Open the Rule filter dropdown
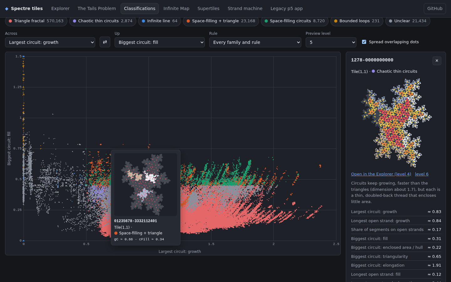The height and width of the screenshot is (282, 451). (255, 42)
